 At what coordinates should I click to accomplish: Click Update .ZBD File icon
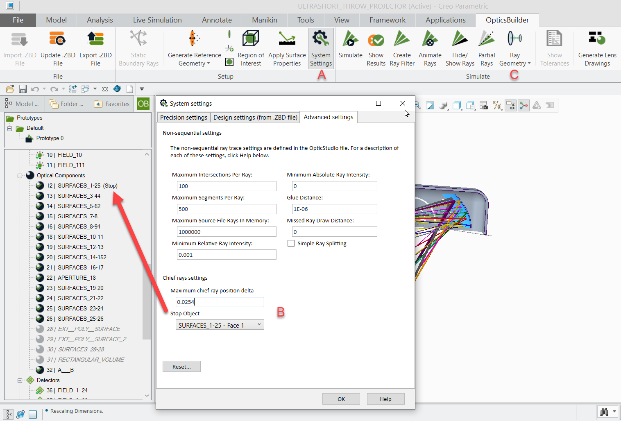pyautogui.click(x=58, y=39)
